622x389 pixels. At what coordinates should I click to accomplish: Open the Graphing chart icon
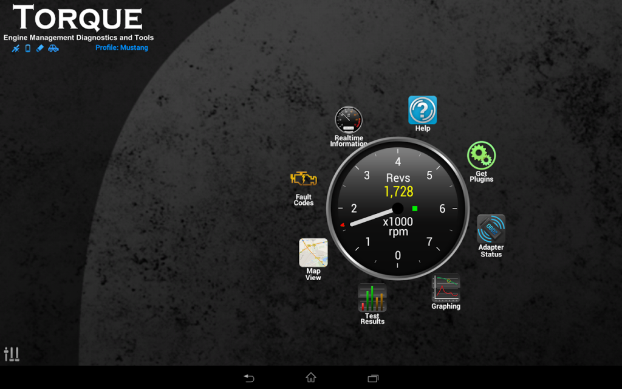point(446,287)
